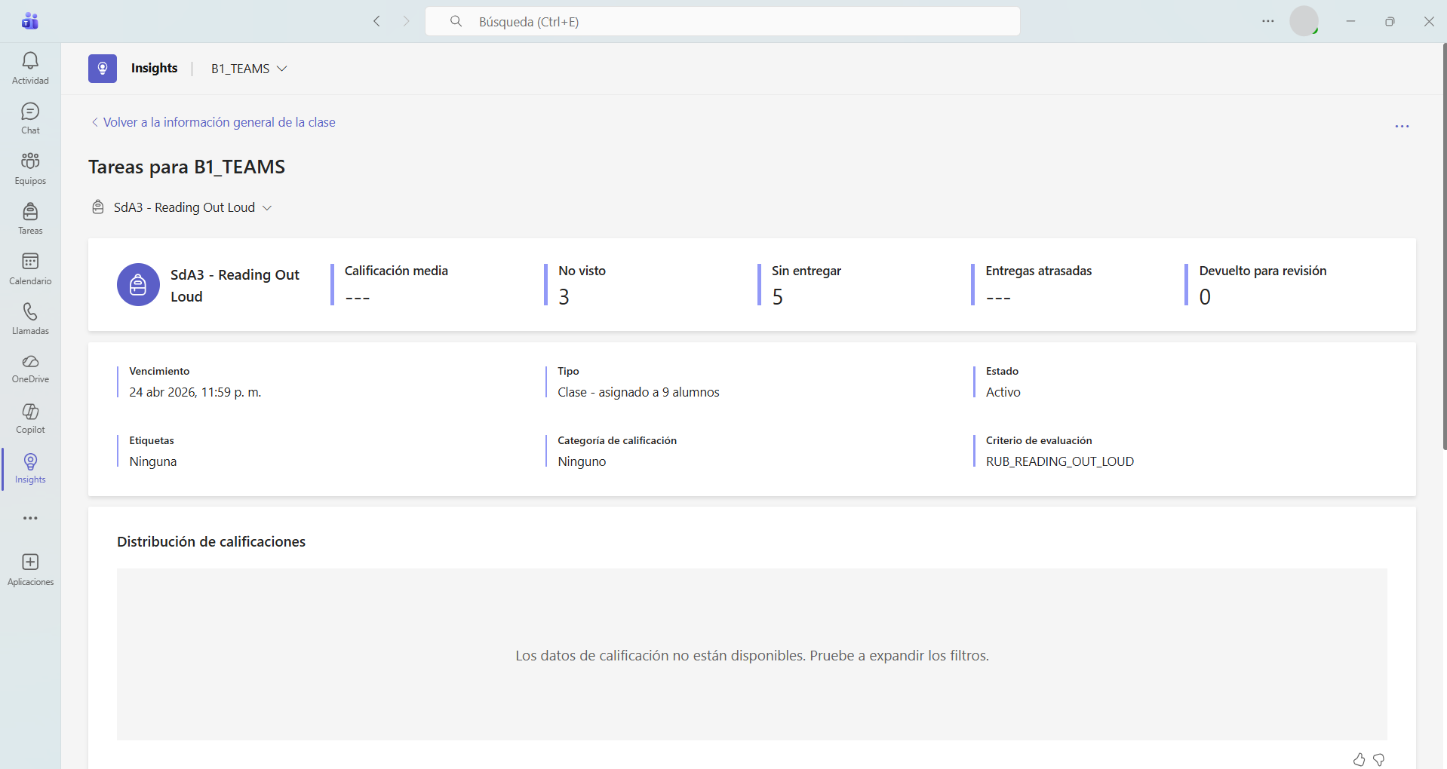The image size is (1447, 769).
Task: Click the purple Insights lightbulb icon
Action: pyautogui.click(x=103, y=69)
